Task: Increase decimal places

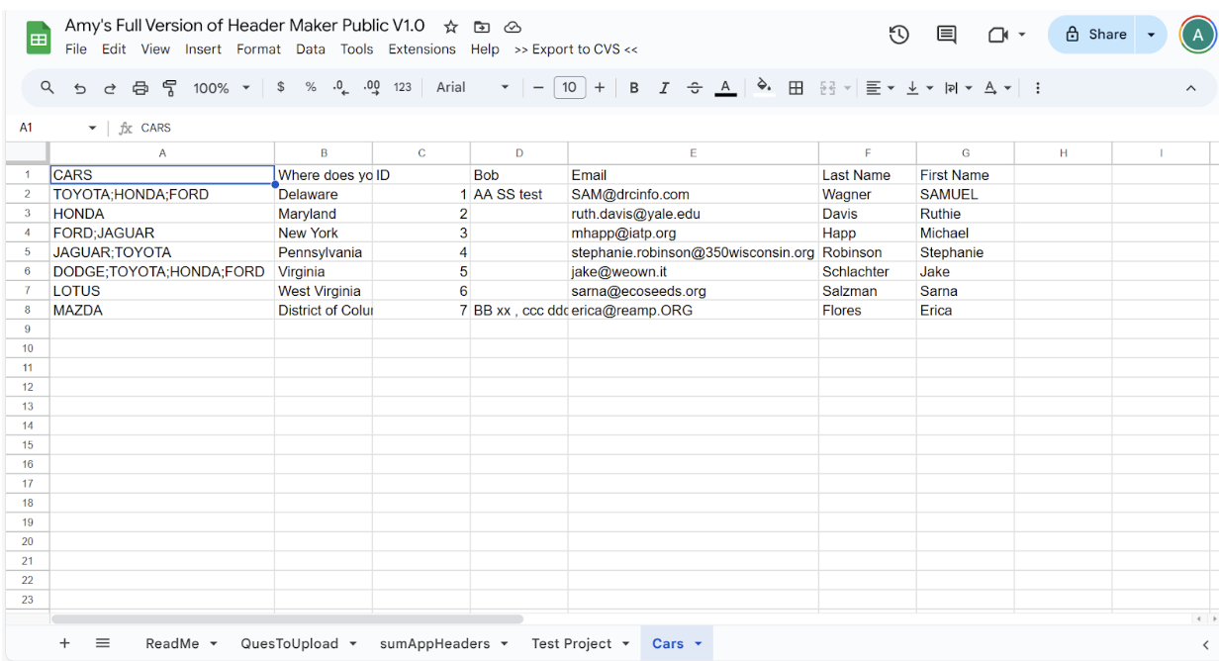Action: (x=372, y=87)
